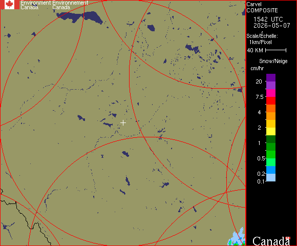Click the 1542 UTC timestamp
The height and width of the screenshot is (246, 297).
(268, 19)
